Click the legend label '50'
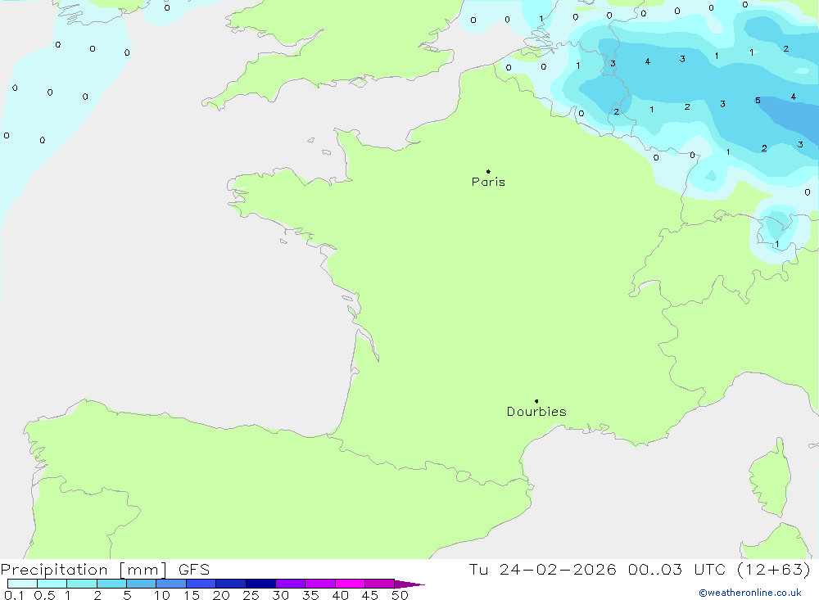Image resolution: width=819 pixels, height=600 pixels. pyautogui.click(x=400, y=595)
